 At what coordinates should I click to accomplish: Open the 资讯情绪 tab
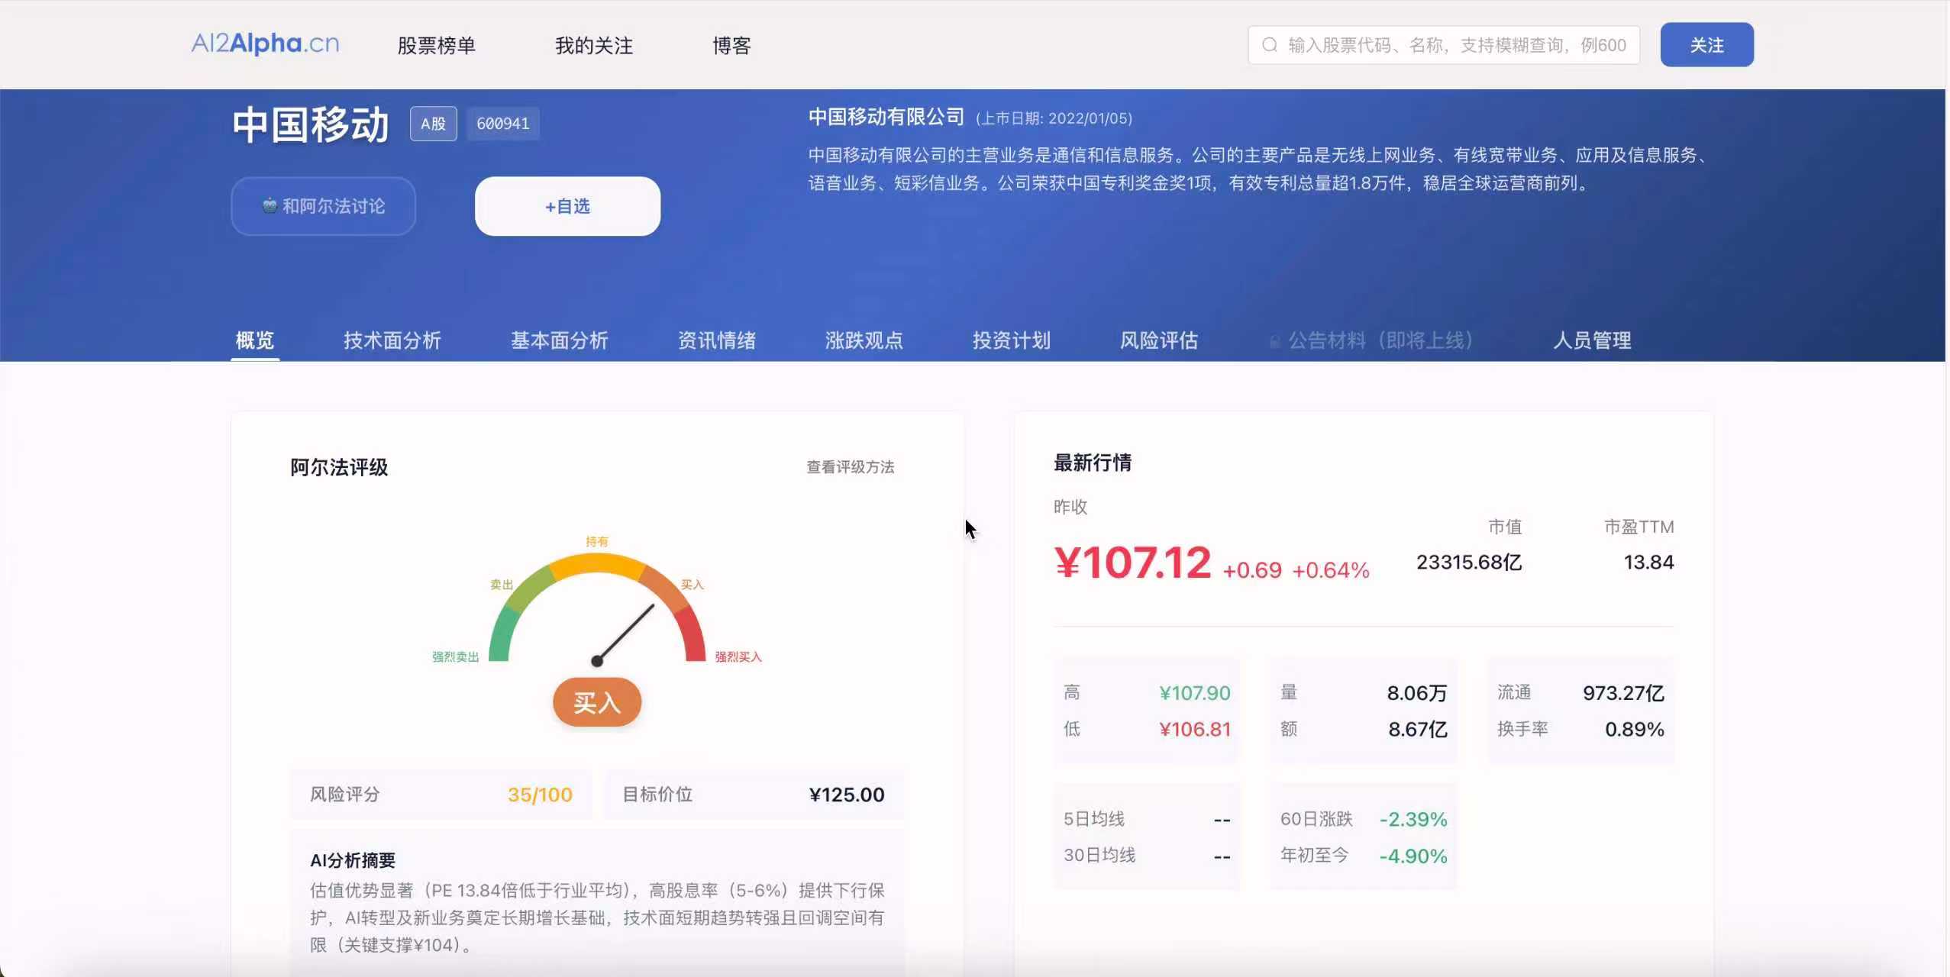pyautogui.click(x=716, y=340)
